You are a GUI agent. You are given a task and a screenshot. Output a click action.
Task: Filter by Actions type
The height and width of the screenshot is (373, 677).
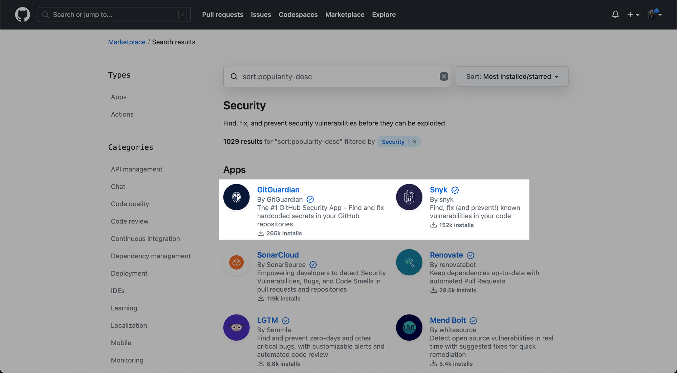(x=122, y=114)
